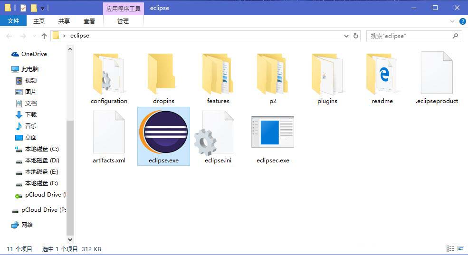The height and width of the screenshot is (255, 468).
Task: Expand the ribbon with the chevron
Action: 452,21
